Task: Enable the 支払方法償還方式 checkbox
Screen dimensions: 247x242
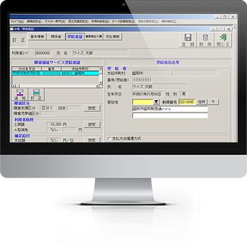Action: (x=109, y=139)
